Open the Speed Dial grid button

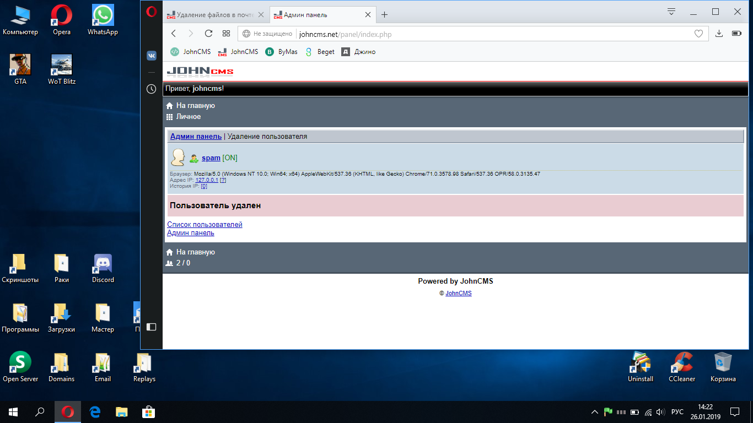pos(226,34)
